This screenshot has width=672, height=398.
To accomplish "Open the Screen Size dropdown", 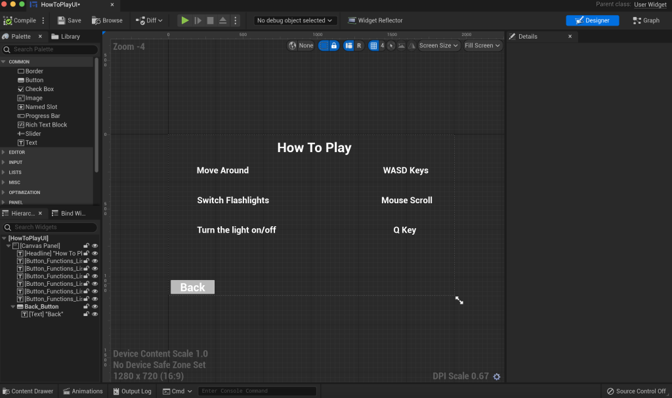I will (x=439, y=46).
